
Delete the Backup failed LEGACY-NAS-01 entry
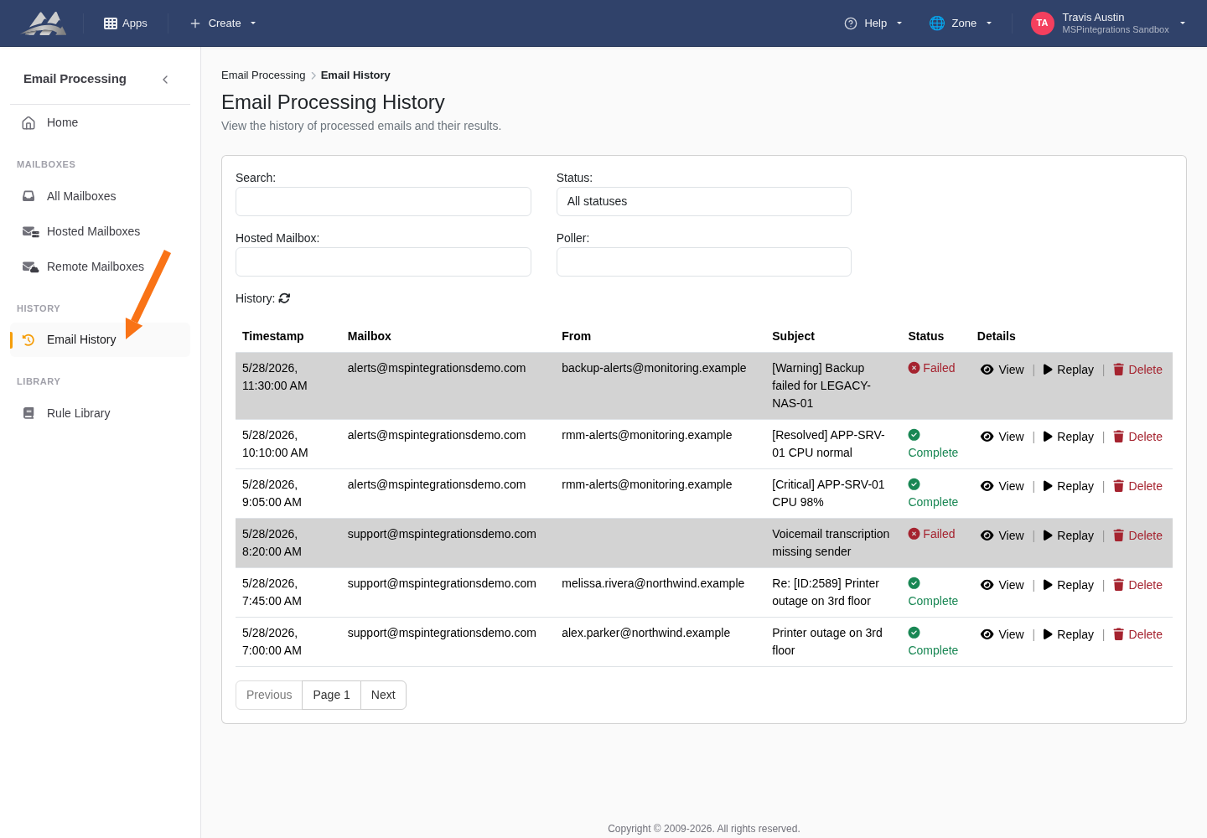[1137, 370]
